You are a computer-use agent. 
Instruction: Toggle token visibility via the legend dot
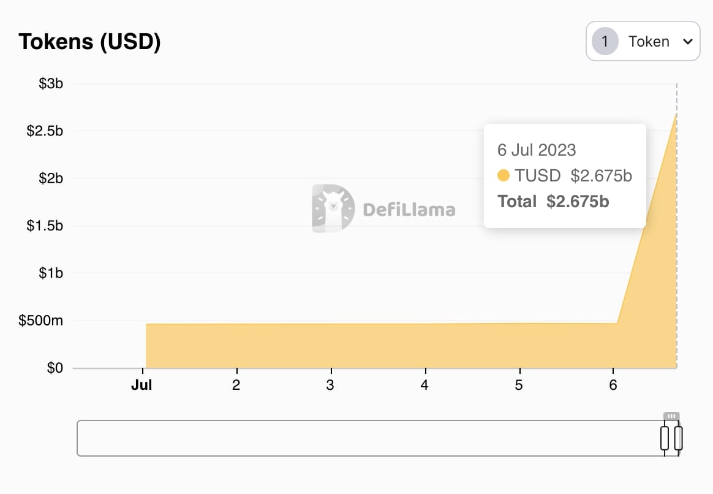point(504,175)
